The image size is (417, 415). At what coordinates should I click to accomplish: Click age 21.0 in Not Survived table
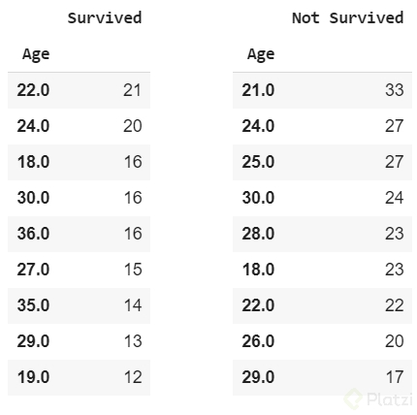pos(258,90)
